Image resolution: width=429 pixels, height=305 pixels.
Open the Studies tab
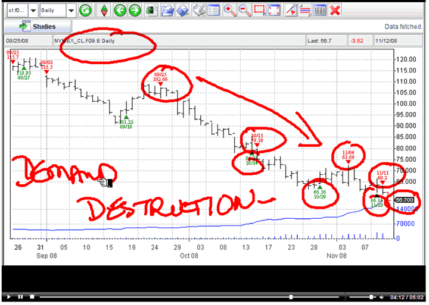[37, 27]
